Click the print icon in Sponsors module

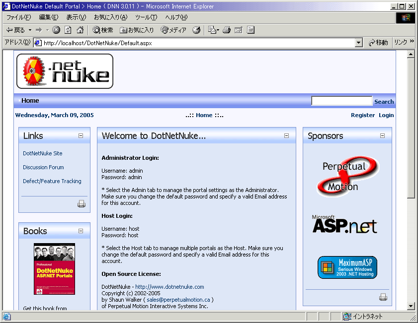click(383, 297)
